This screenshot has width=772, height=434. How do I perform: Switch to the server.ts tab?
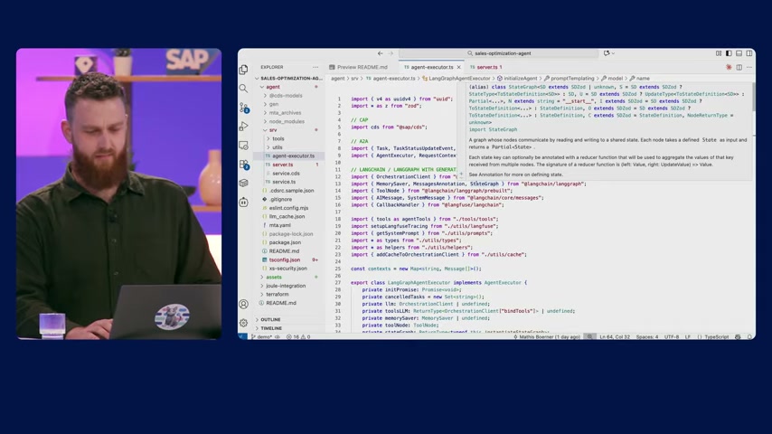coord(486,67)
